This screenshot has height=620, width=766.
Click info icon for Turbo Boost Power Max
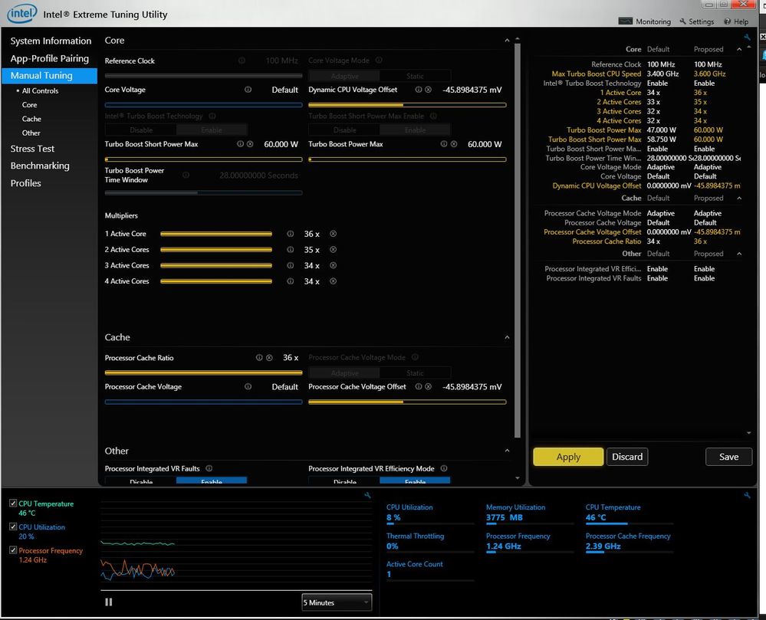[x=444, y=144]
